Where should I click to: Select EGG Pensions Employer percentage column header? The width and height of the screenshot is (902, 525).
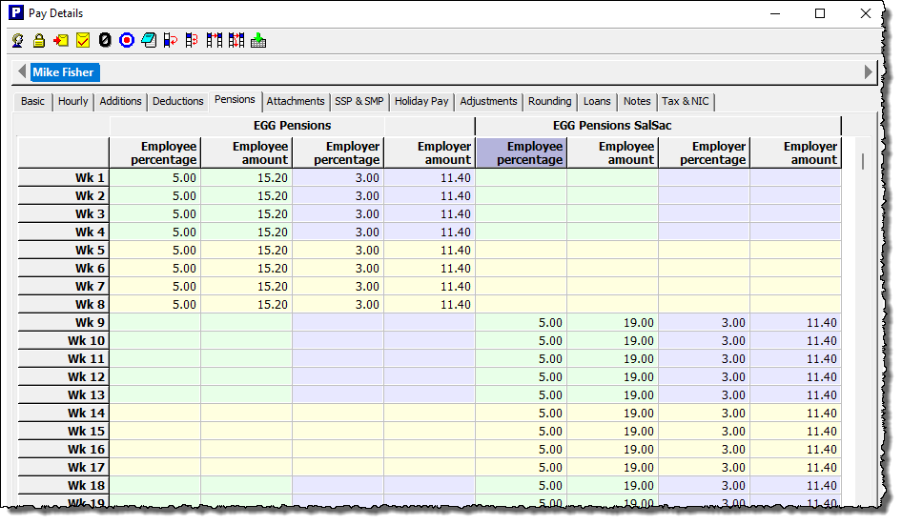[338, 153]
